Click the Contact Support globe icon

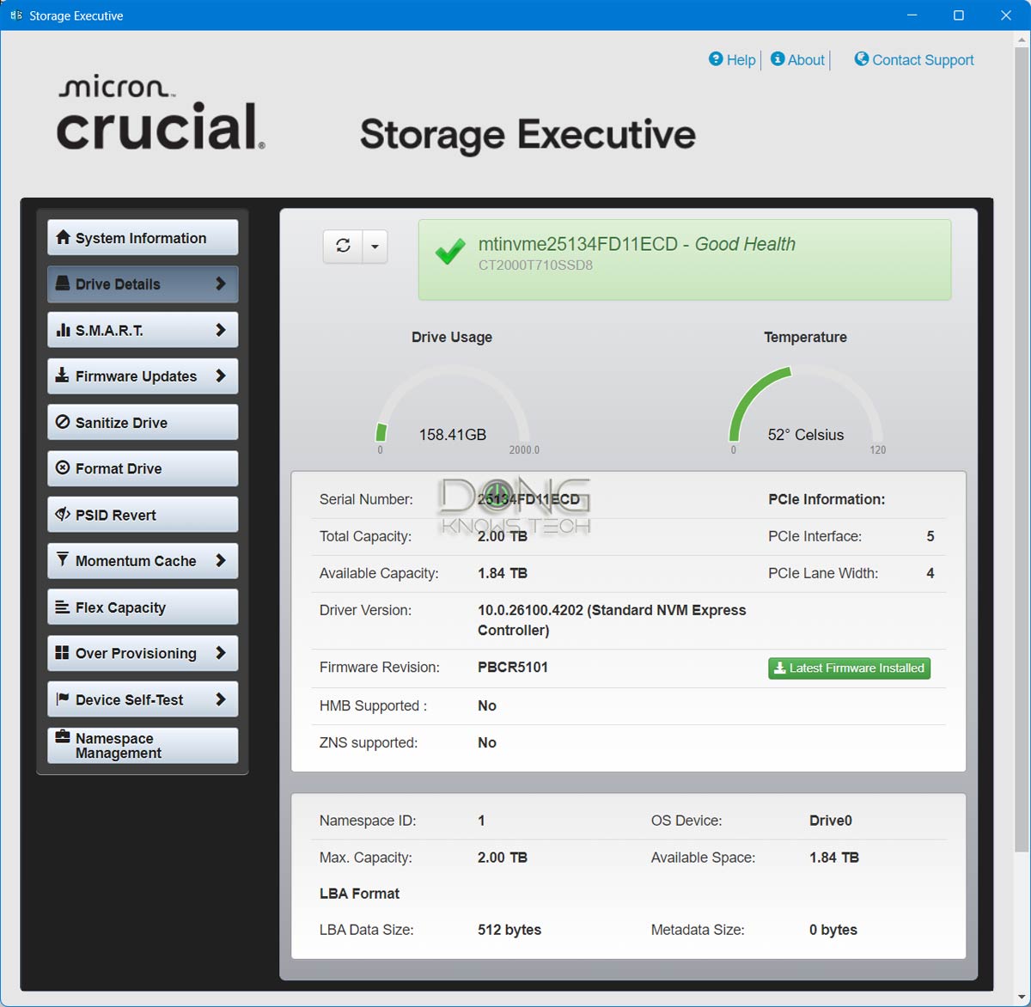pyautogui.click(x=862, y=59)
